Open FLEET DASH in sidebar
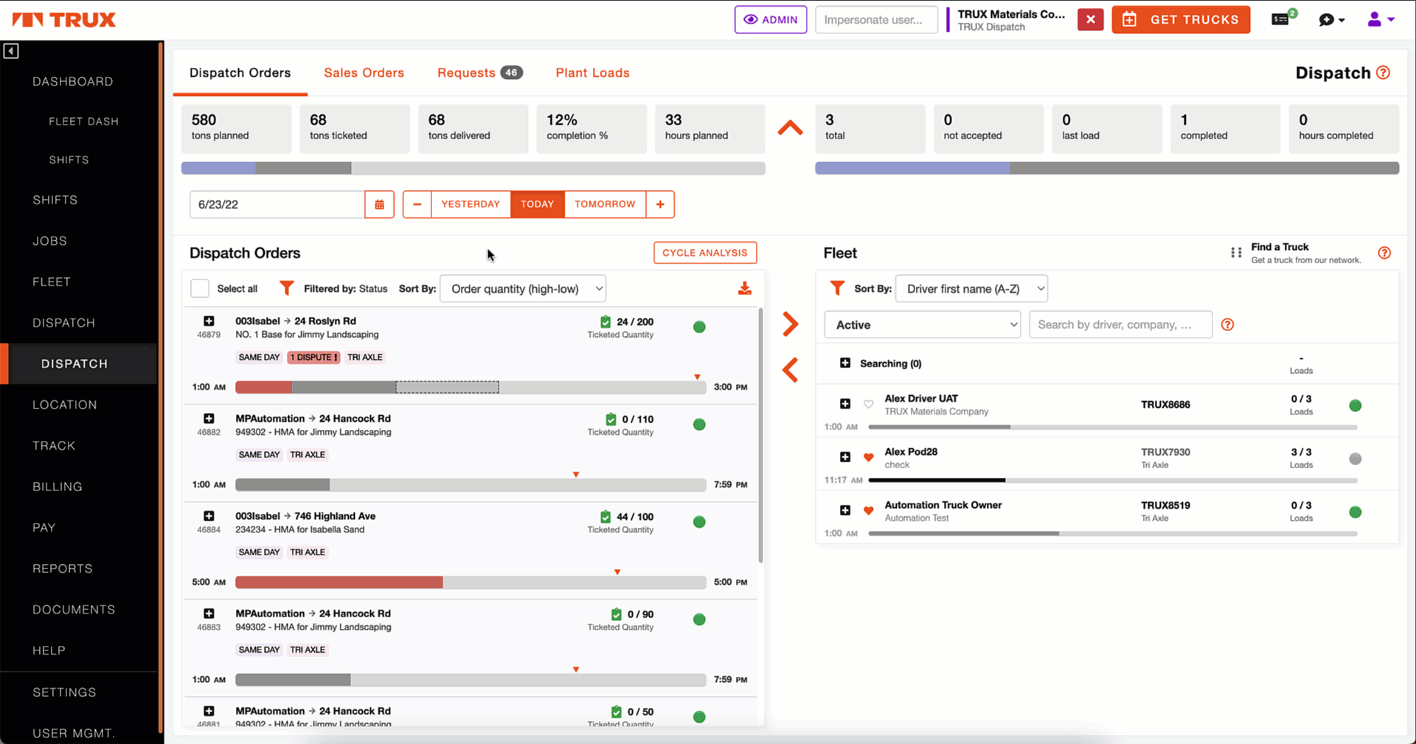 pyautogui.click(x=83, y=122)
